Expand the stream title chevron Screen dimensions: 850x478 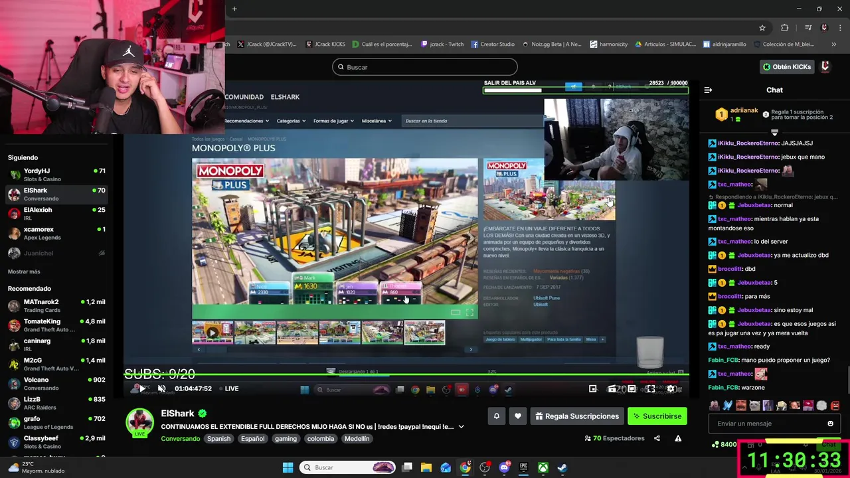pos(461,427)
